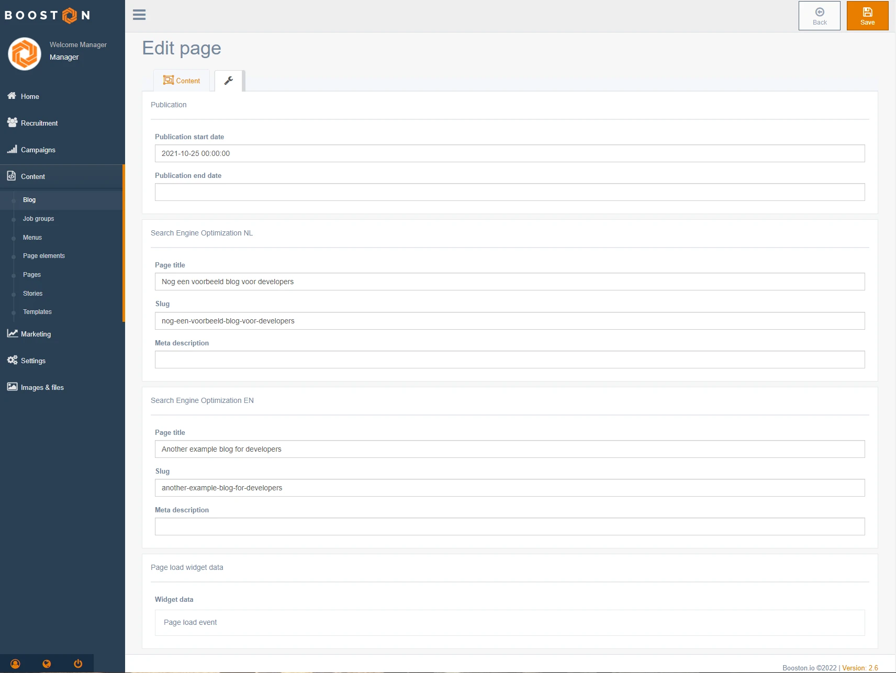Select Page elements in Content submenu

point(44,256)
